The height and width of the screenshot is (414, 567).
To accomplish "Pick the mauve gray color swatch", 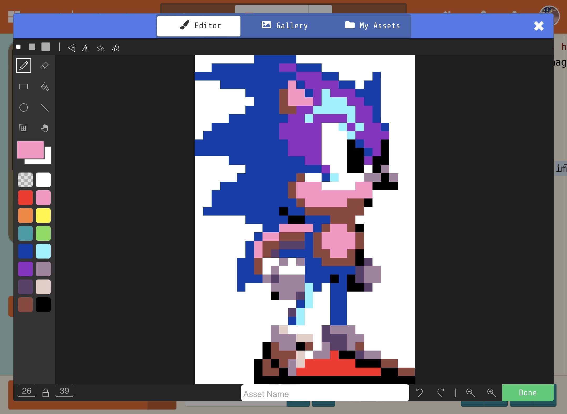I will pyautogui.click(x=43, y=269).
